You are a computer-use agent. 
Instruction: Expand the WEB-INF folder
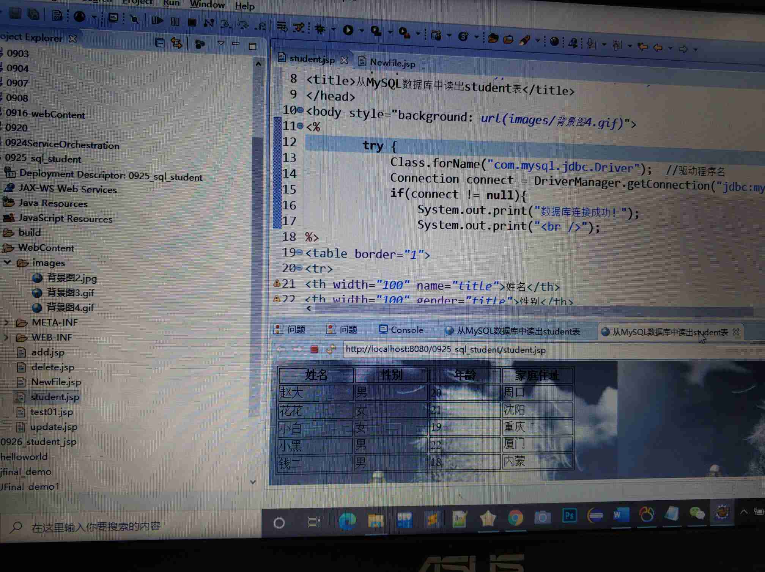[6, 337]
